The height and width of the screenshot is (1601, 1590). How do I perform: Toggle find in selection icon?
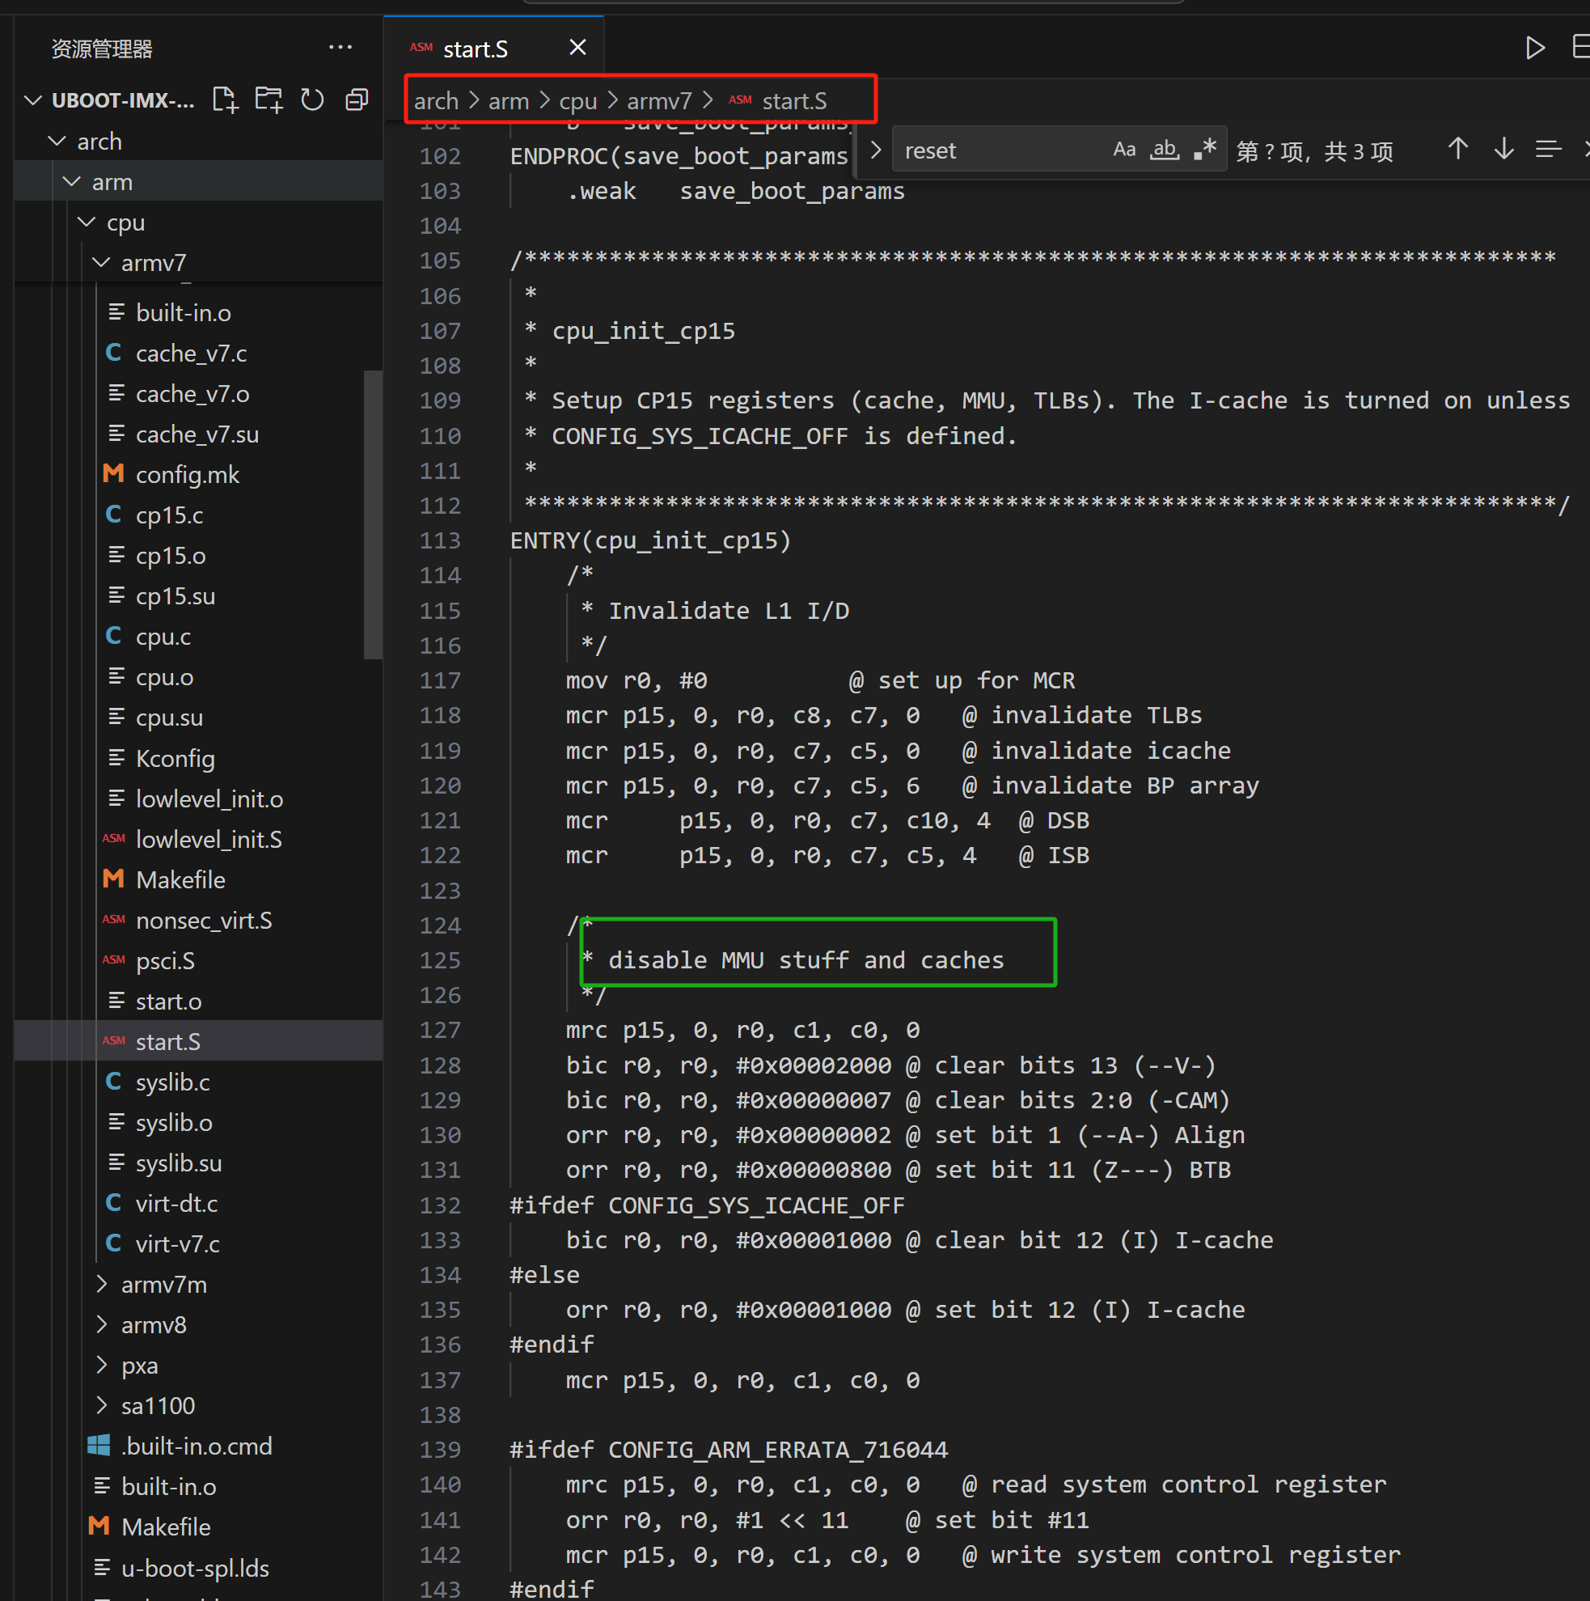1547,150
